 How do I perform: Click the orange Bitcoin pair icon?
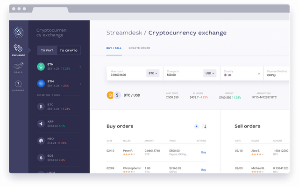pyautogui.click(x=110, y=95)
